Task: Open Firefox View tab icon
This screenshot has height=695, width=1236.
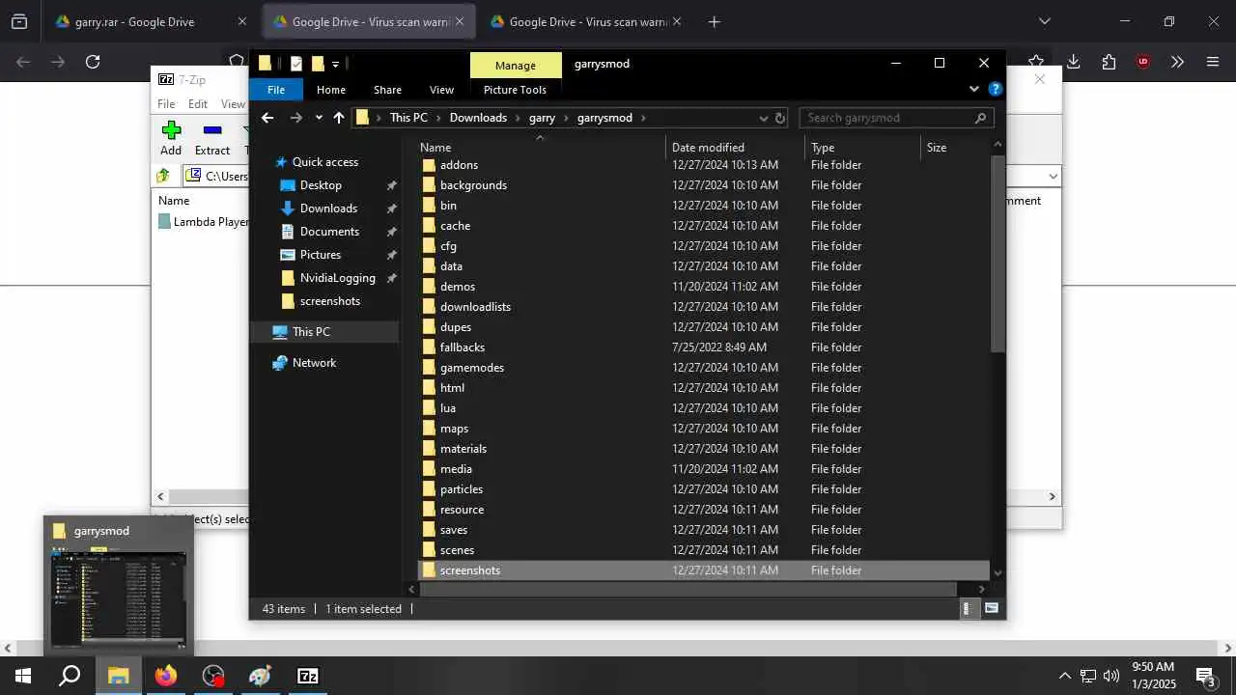Action: pos(19,21)
